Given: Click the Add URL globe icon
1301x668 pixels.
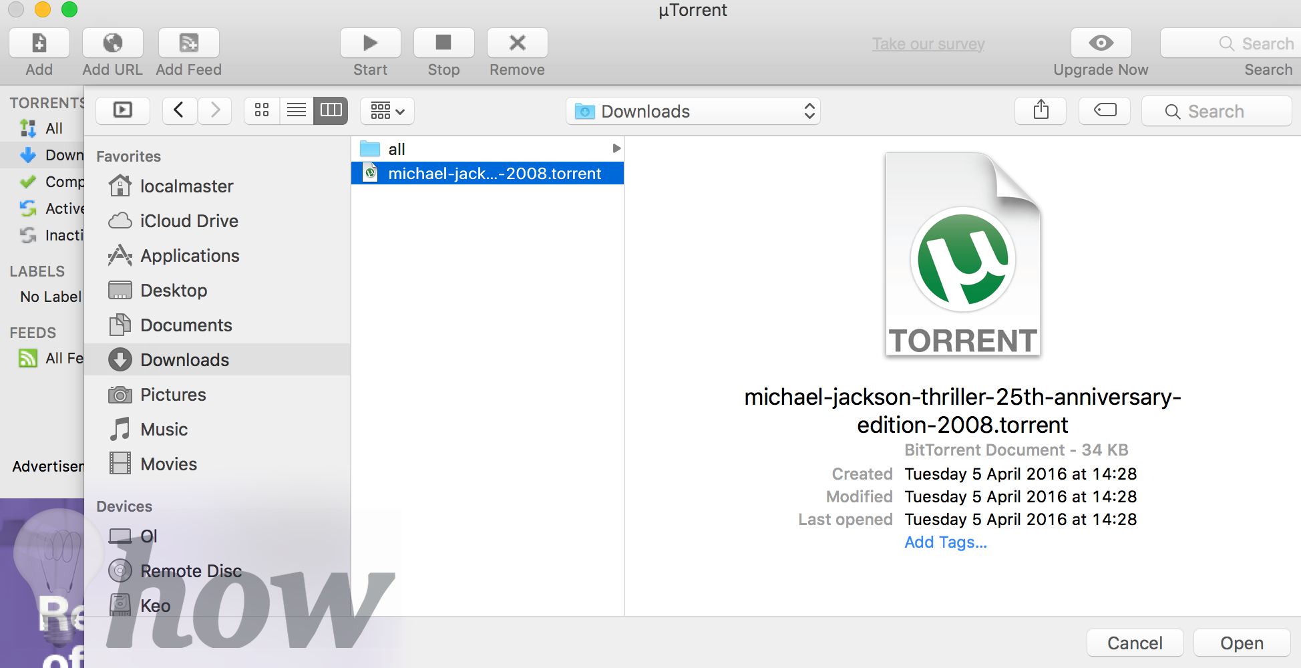Looking at the screenshot, I should [x=112, y=43].
